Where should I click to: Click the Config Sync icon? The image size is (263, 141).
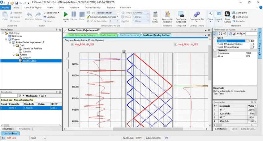click(234, 17)
